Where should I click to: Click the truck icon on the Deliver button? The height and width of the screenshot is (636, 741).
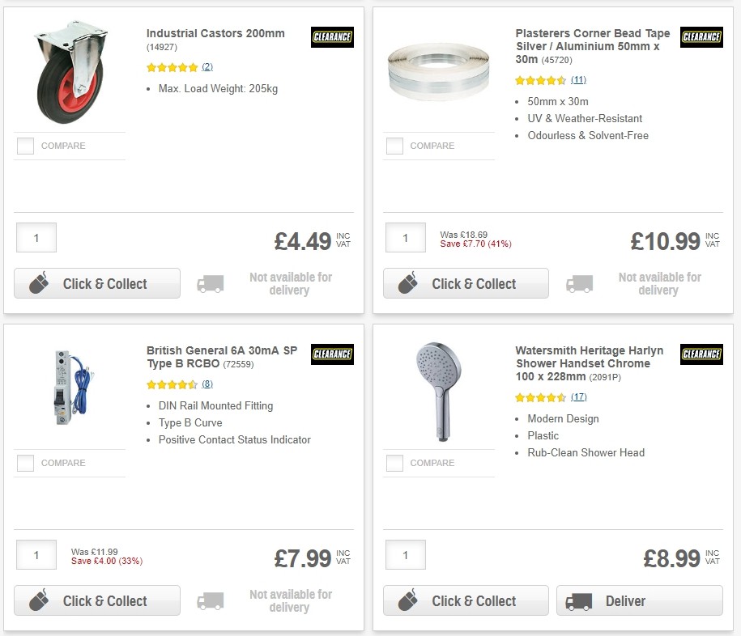[580, 601]
